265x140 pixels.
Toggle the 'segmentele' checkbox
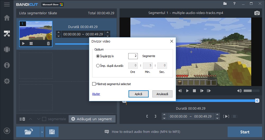tap(44, 119)
